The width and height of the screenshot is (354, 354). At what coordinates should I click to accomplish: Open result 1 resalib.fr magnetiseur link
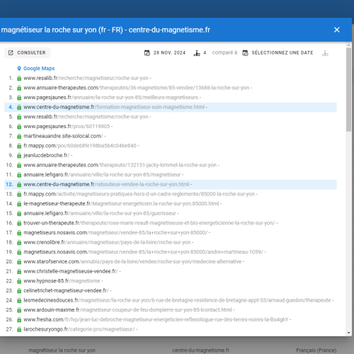pos(86,78)
